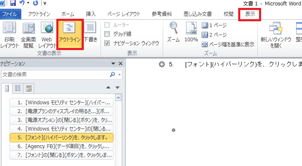Image resolution: width=302 pixels, height=166 pixels.
Task: Switch to the アウトライン ribbon tab
Action: point(39,14)
